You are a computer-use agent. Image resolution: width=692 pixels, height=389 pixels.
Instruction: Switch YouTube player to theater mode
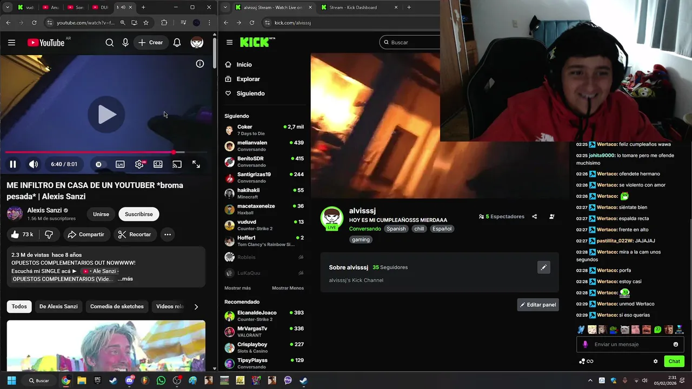pos(158,164)
